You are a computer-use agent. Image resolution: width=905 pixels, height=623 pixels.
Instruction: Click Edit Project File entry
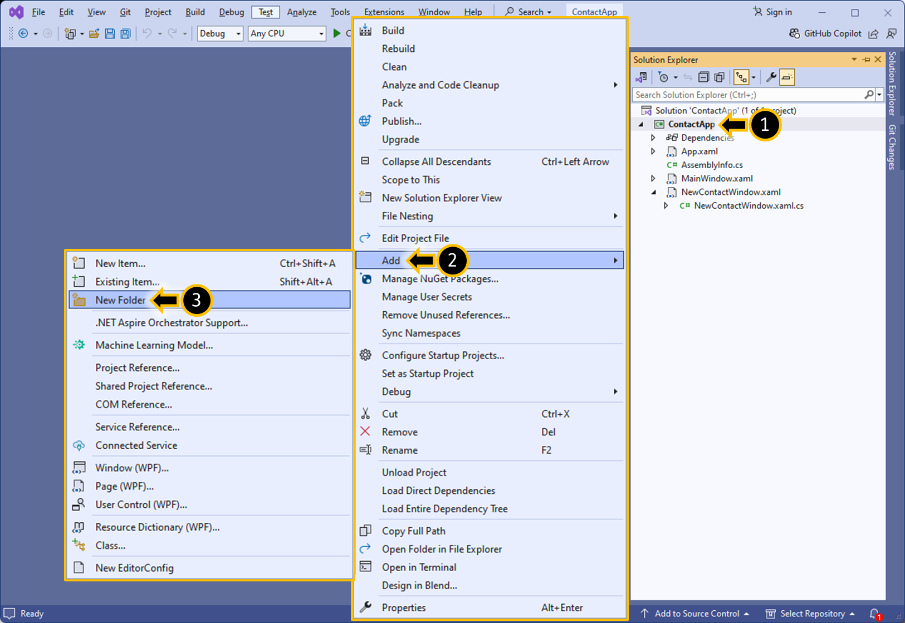pos(490,238)
